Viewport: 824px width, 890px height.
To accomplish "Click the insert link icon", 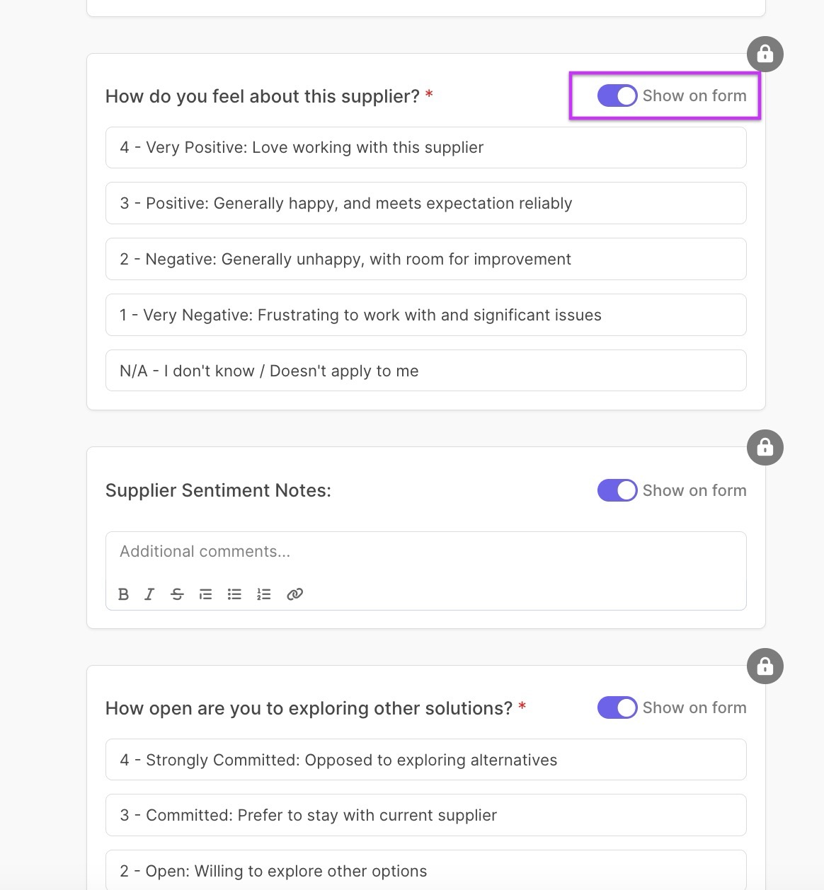I will coord(294,594).
